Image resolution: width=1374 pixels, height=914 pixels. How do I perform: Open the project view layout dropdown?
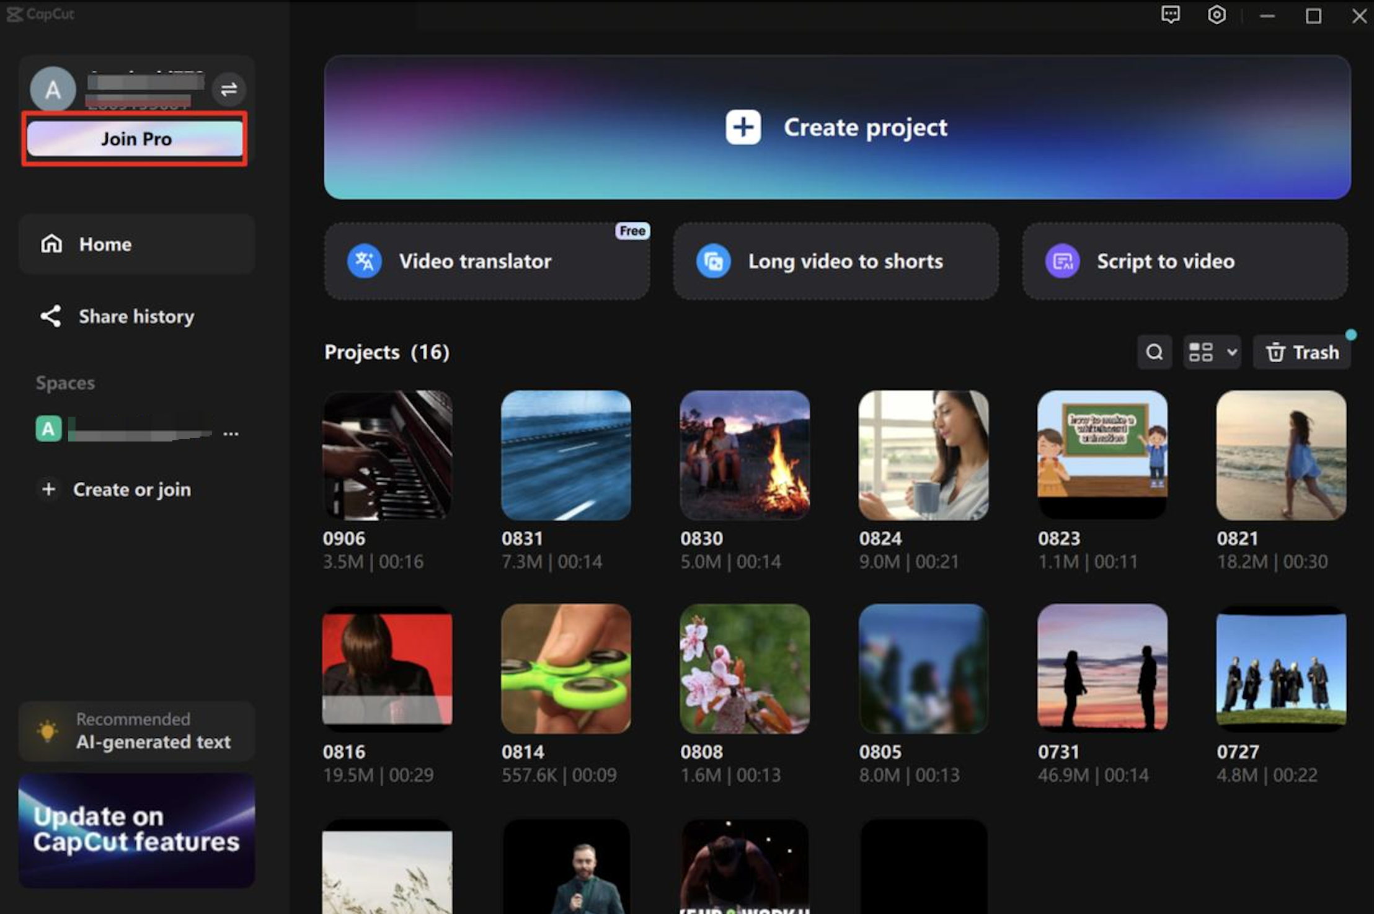point(1211,352)
